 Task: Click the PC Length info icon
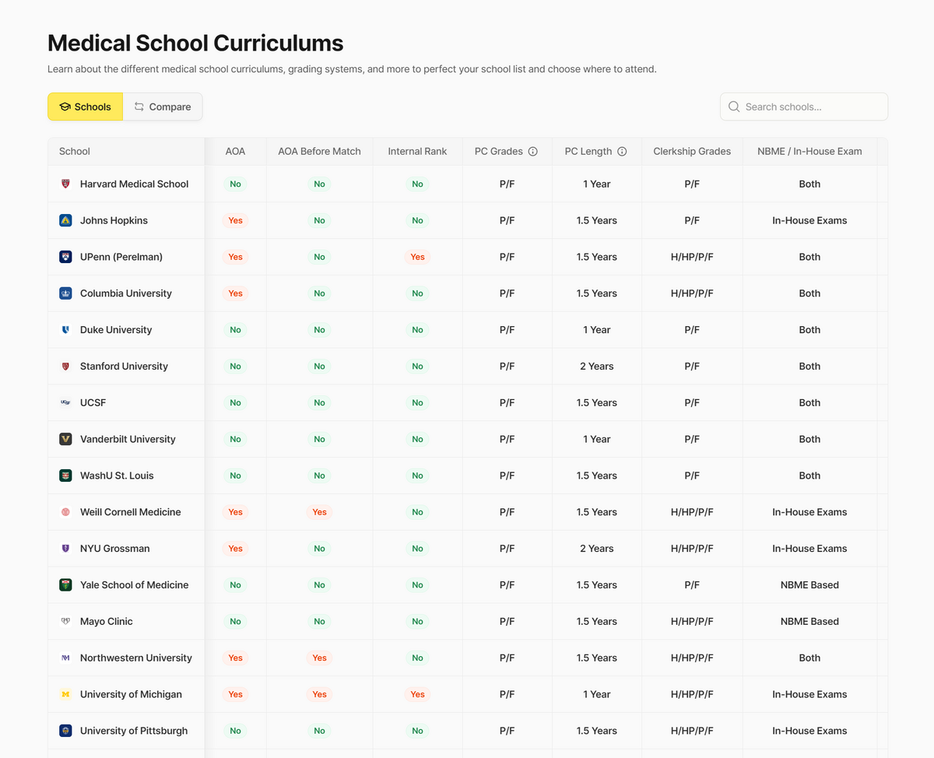622,152
